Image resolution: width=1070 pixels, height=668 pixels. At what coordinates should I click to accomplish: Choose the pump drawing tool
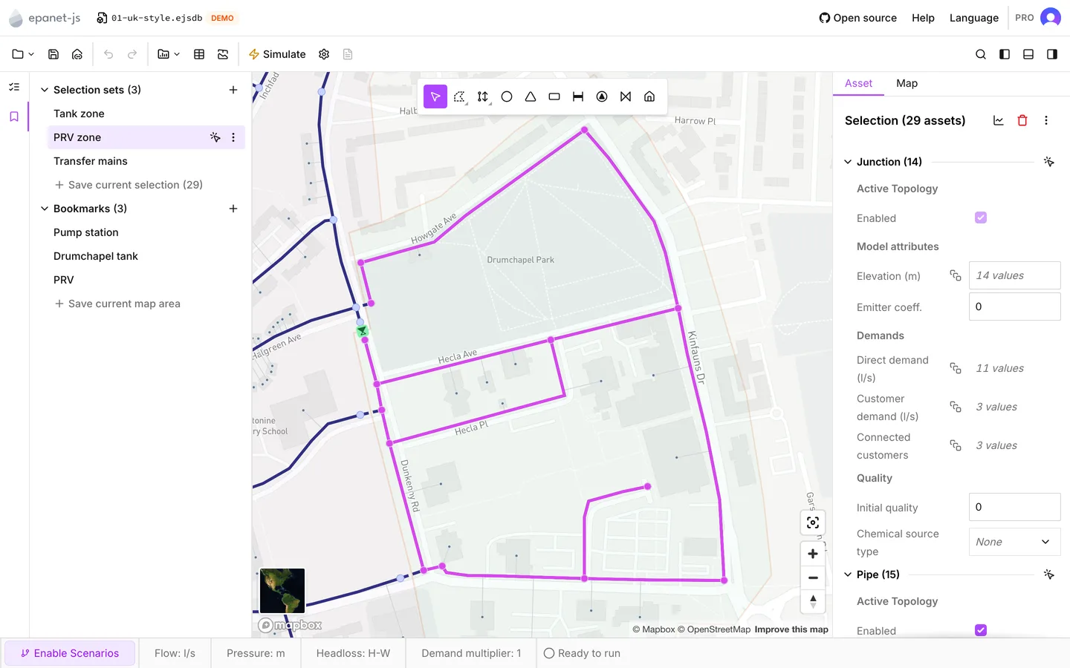point(602,96)
